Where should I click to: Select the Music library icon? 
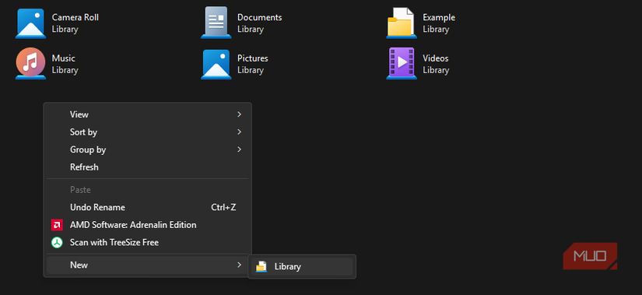[30, 64]
